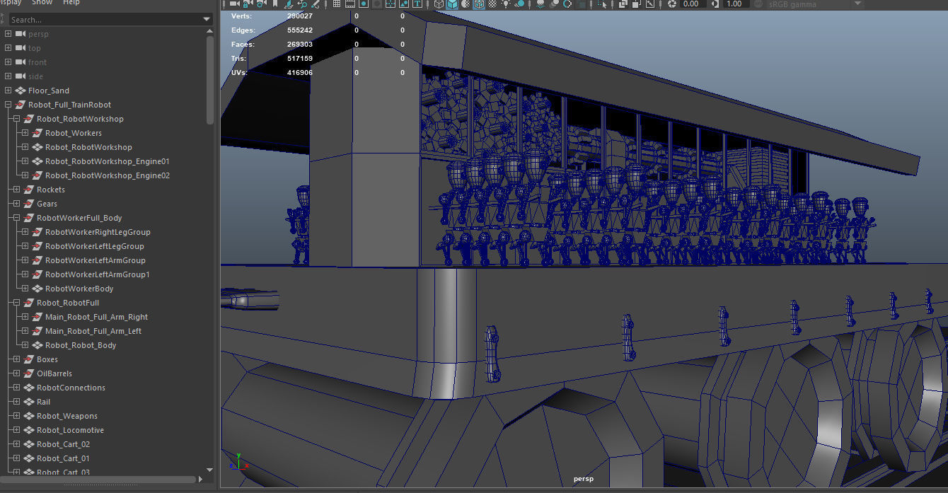Click the camera Bookmarks icon

275,4
